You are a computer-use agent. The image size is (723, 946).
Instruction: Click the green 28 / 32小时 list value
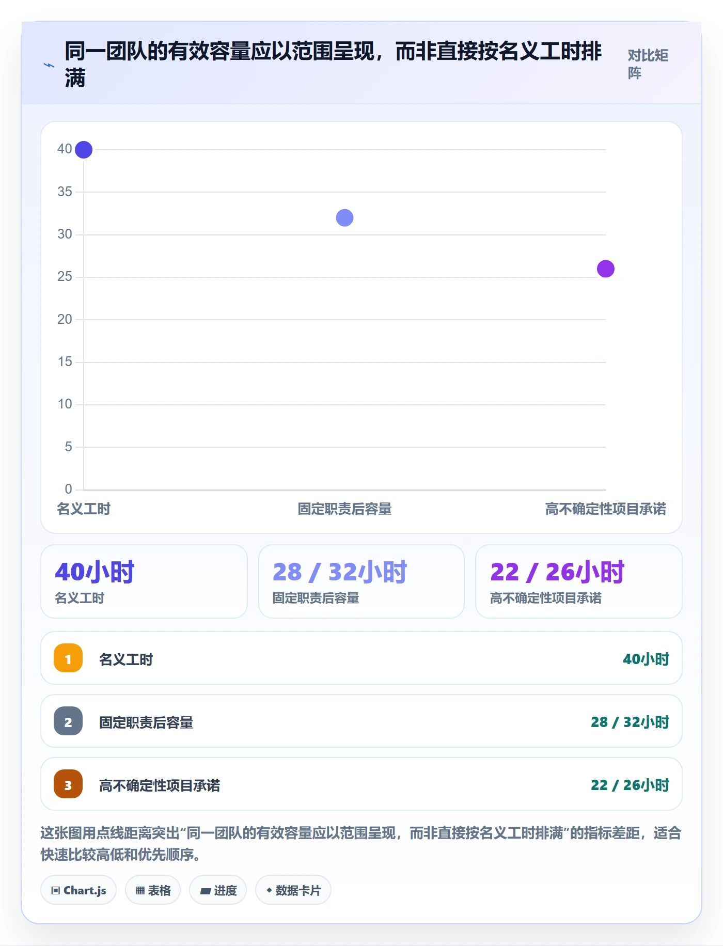pyautogui.click(x=630, y=722)
